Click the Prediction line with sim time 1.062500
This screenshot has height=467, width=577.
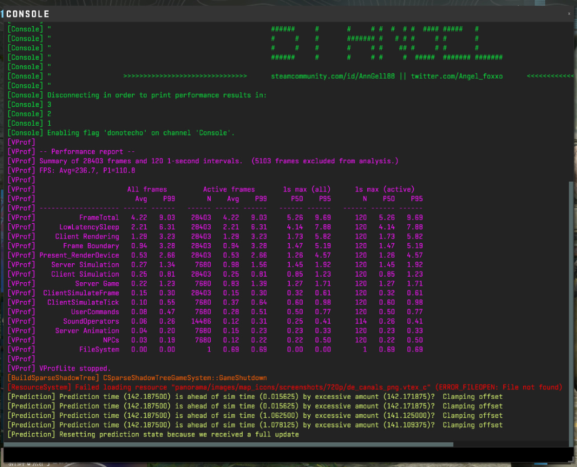255,416
